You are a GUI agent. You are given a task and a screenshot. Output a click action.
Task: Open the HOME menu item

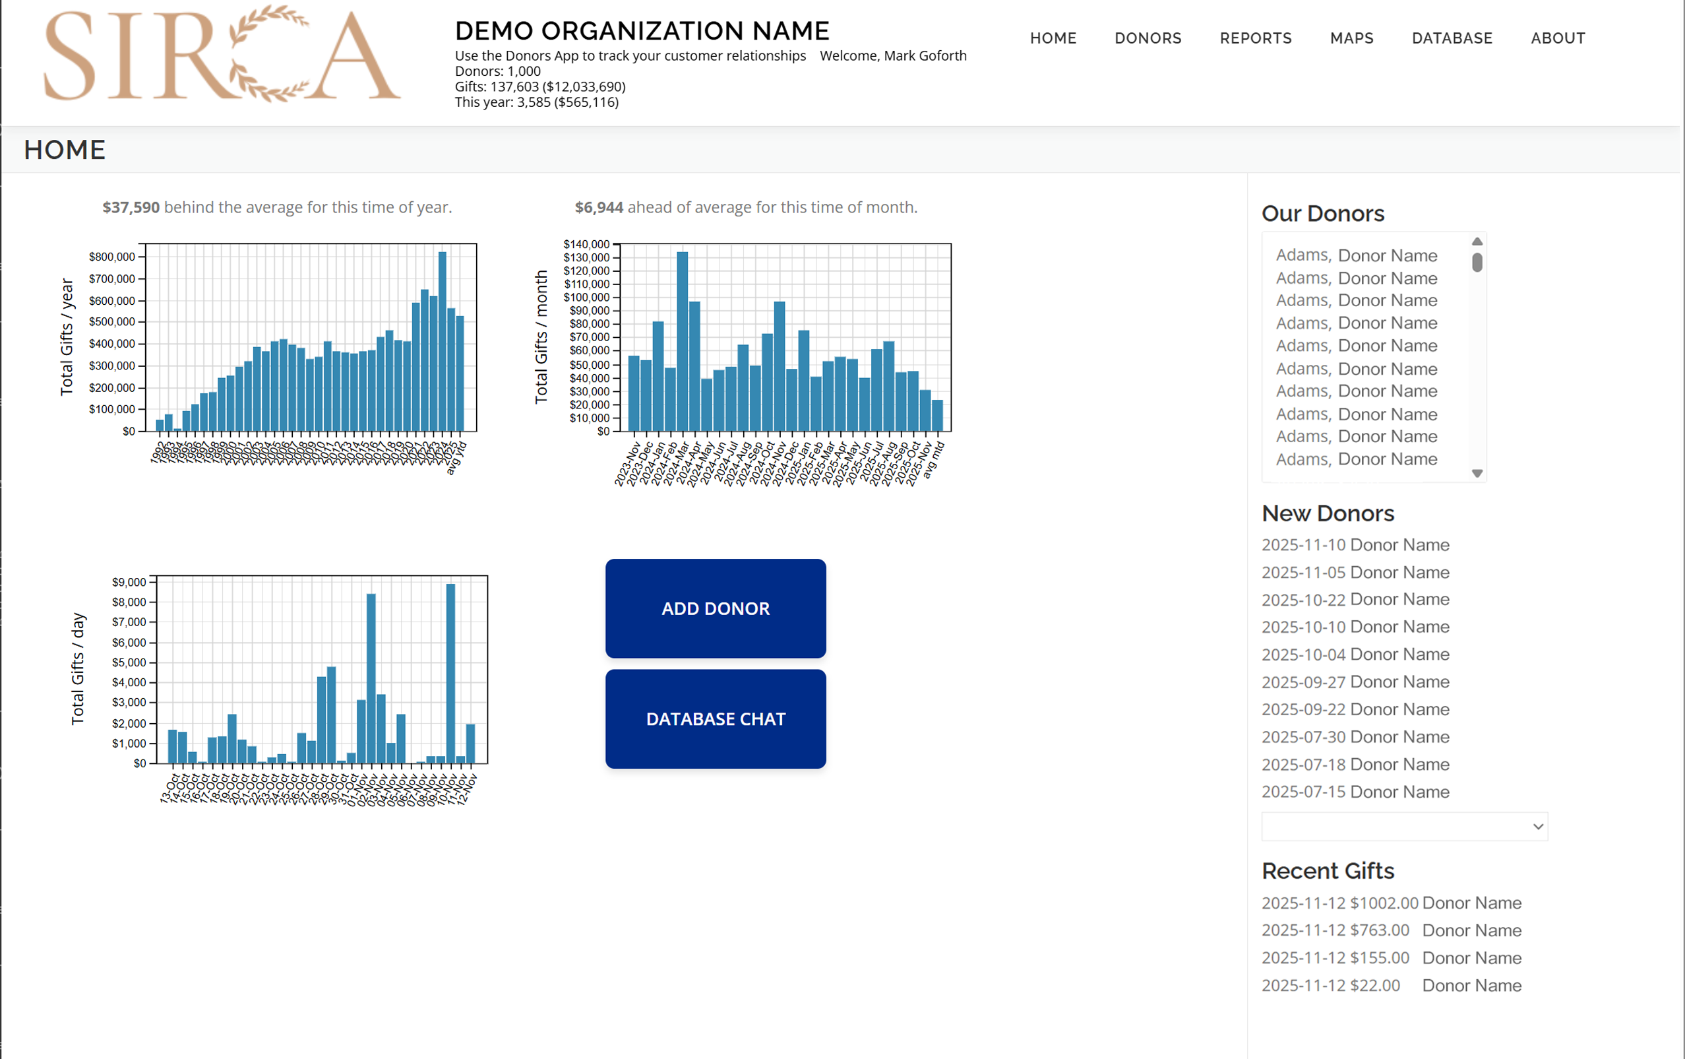[x=1053, y=38]
